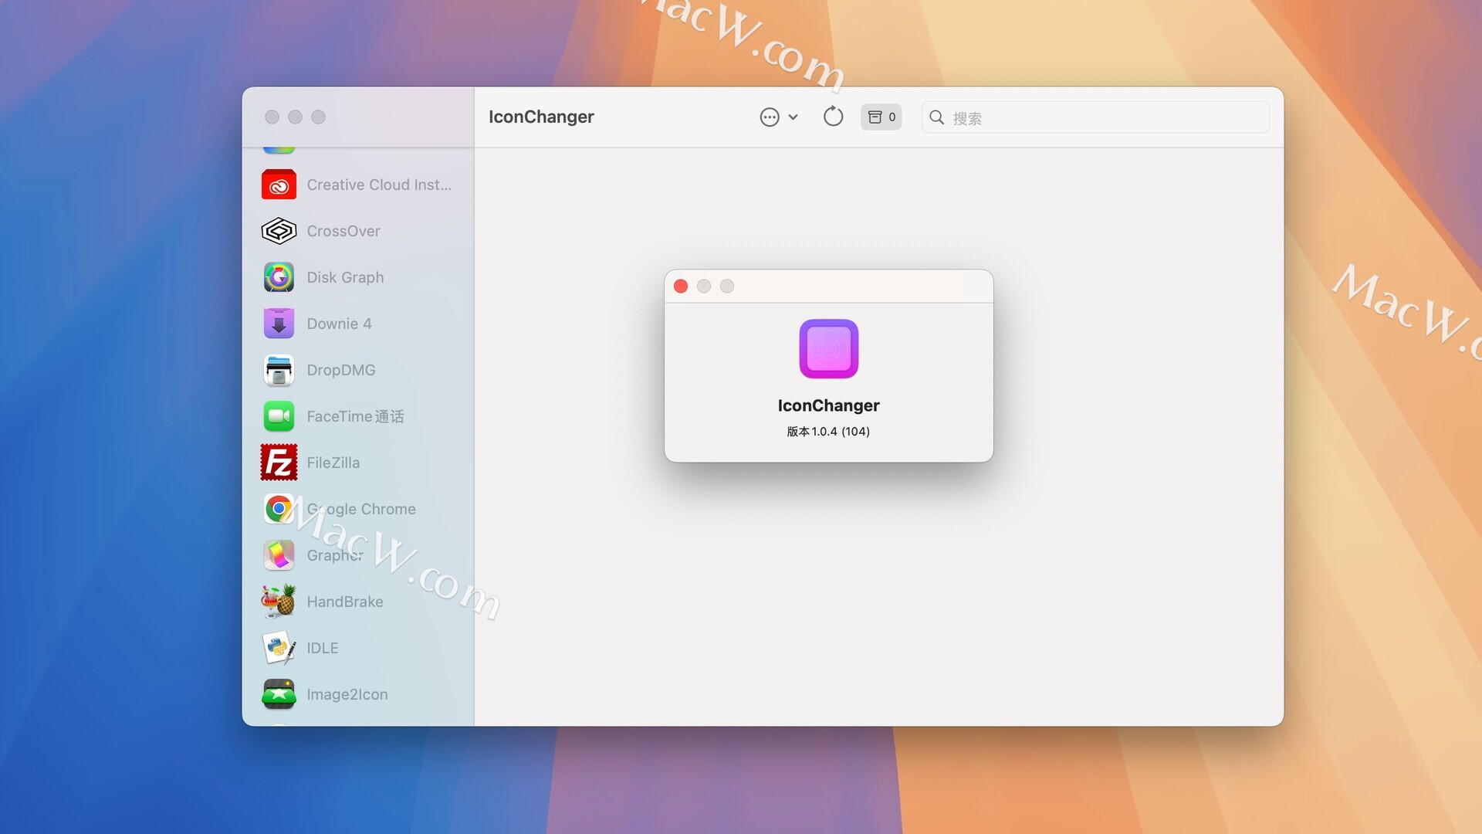Click the magnifier search icon
1482x834 pixels.
(x=937, y=117)
